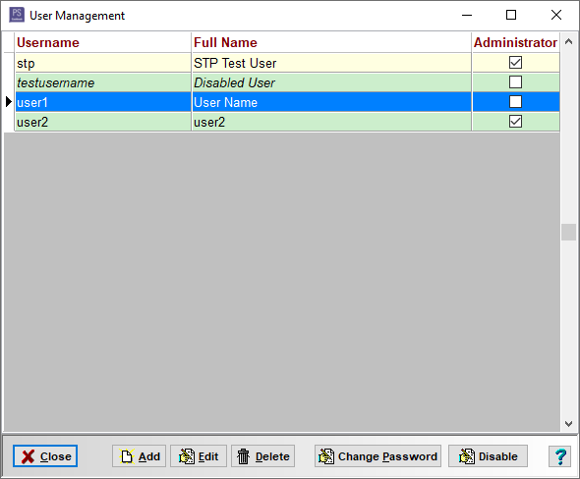The width and height of the screenshot is (580, 479).
Task: Click the scrollbar down arrow
Action: point(568,424)
